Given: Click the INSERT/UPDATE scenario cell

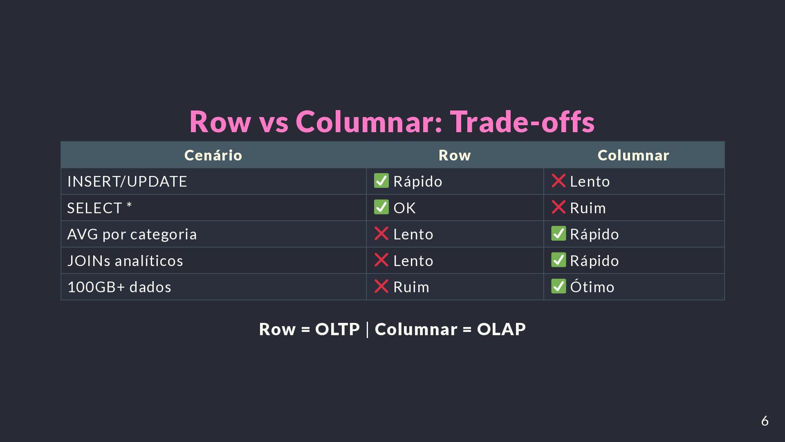Looking at the screenshot, I should click(213, 181).
